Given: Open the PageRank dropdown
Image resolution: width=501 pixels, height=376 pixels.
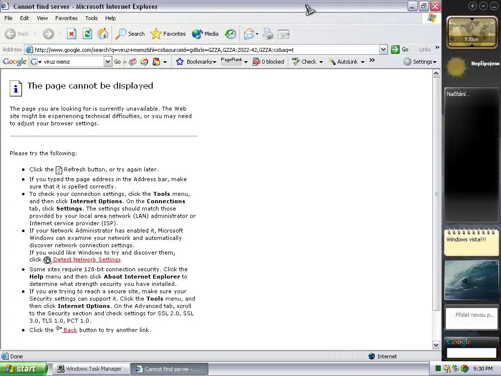Looking at the screenshot, I should click(x=234, y=61).
